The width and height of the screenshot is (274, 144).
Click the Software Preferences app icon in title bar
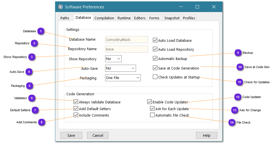[x=60, y=7]
